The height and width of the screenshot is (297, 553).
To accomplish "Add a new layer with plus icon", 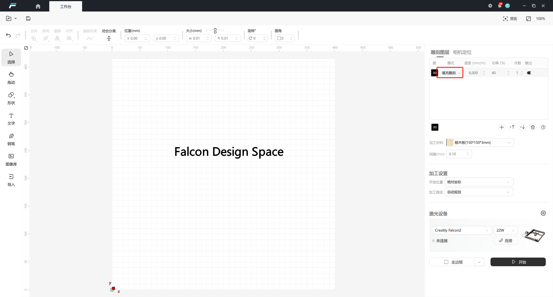I will (x=502, y=127).
